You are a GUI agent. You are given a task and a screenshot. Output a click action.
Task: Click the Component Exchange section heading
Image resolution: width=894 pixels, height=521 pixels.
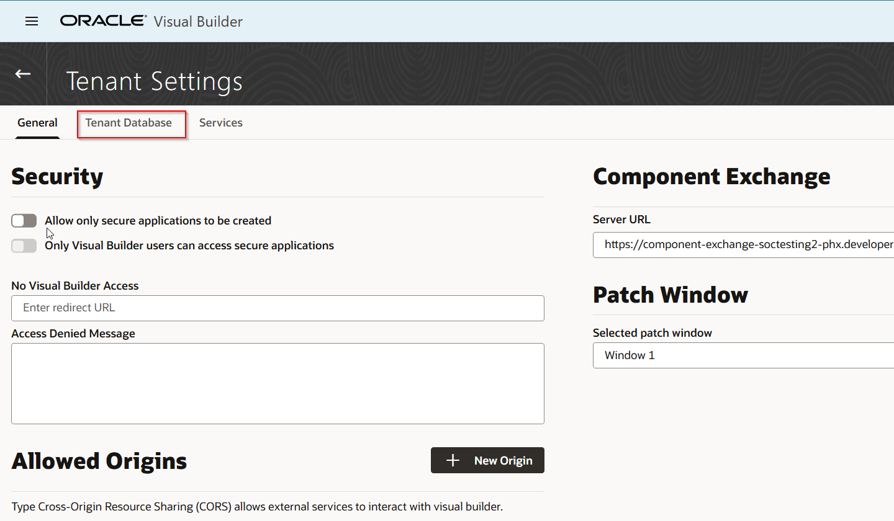[x=711, y=176]
